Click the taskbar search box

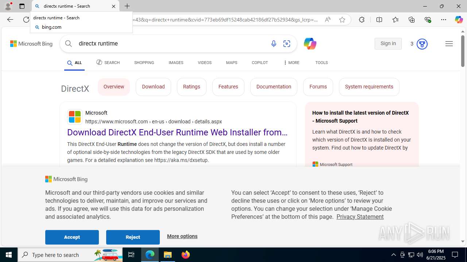point(70,255)
